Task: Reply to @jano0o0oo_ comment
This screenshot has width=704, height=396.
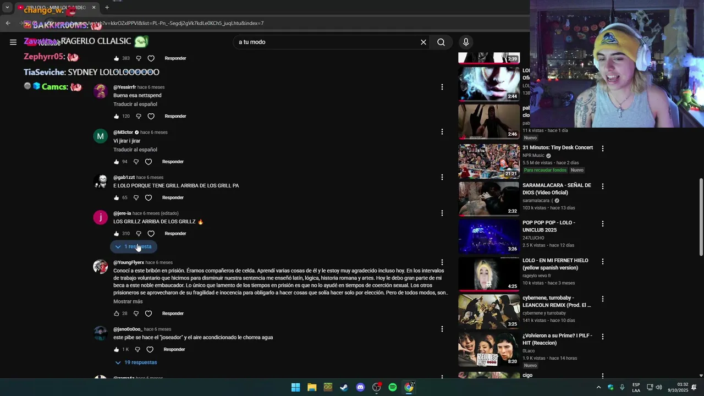Action: [x=174, y=349]
